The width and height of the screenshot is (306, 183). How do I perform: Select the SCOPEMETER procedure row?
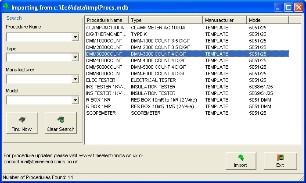pos(105,113)
